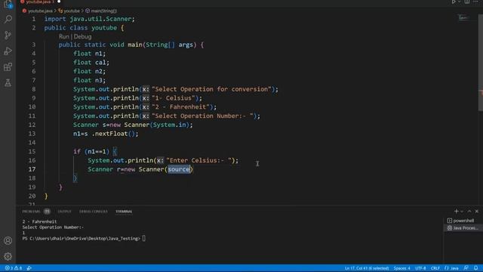Viewport: 483px width, 272px height.
Task: Click text "Enter Celsius:- " on line 16
Action: (x=198, y=160)
